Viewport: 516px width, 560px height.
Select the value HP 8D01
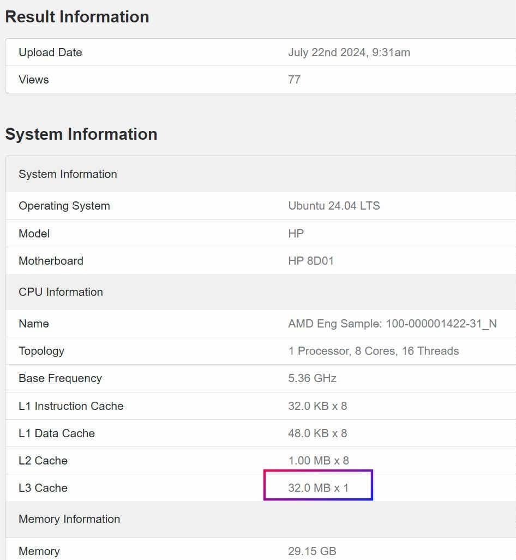[311, 261]
